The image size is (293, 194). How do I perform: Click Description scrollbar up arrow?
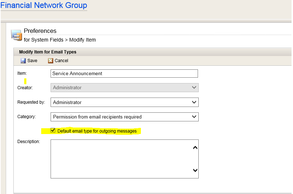coord(195,148)
